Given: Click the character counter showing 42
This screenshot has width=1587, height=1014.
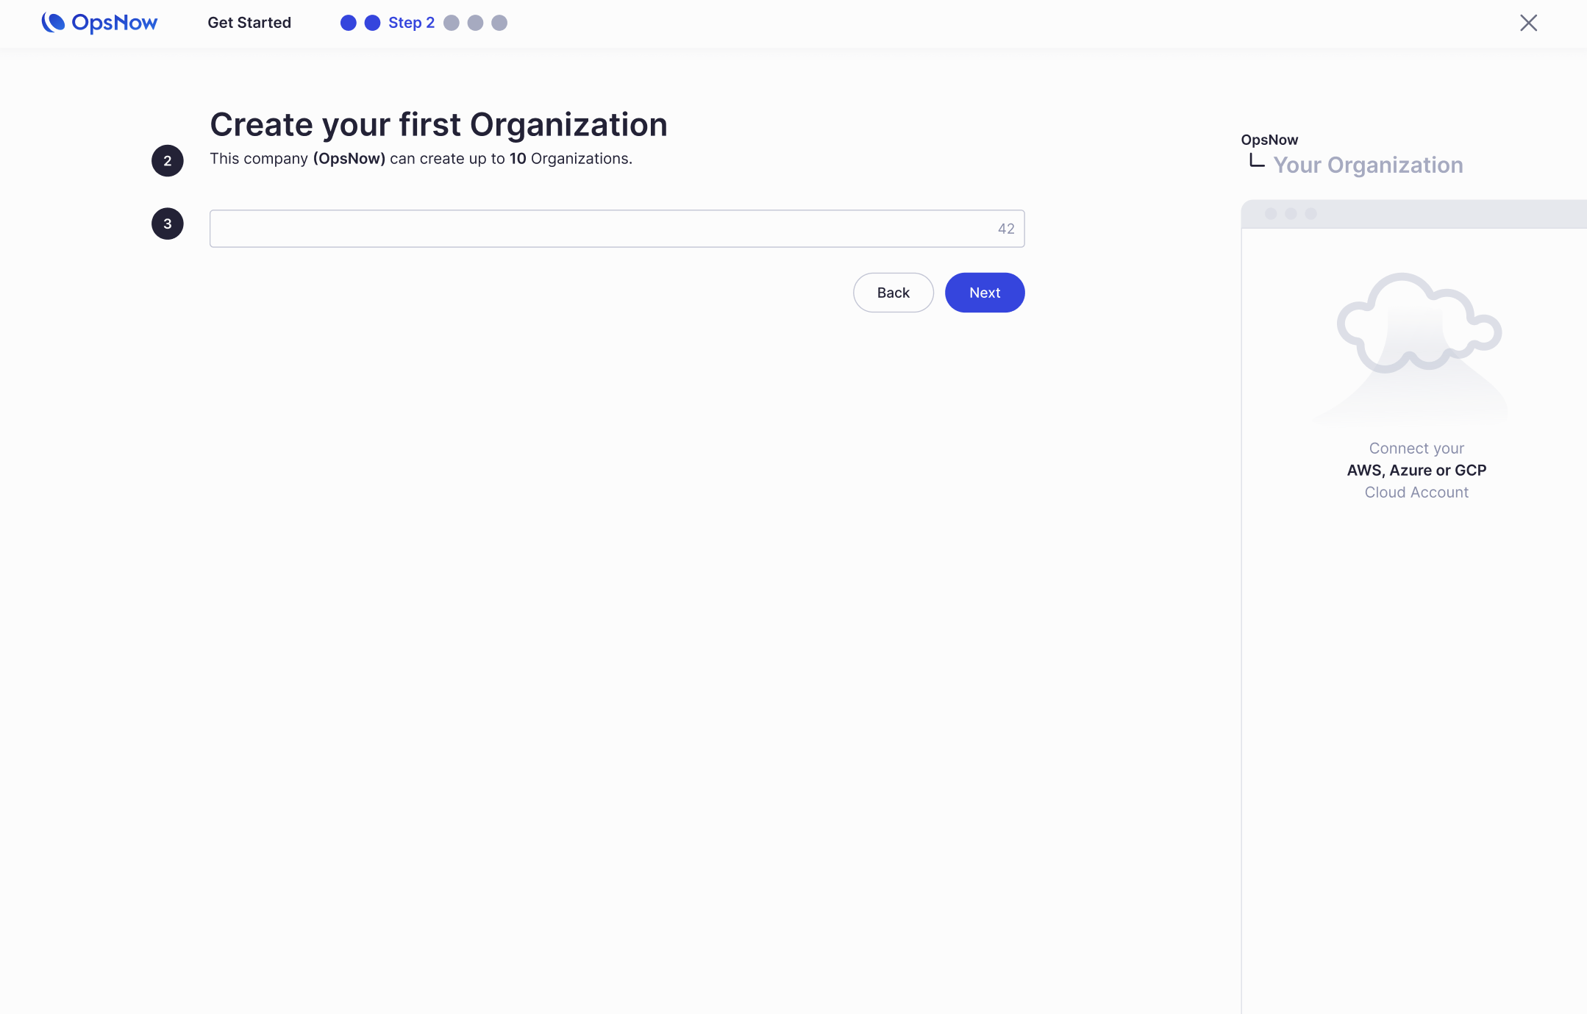Looking at the screenshot, I should click(1006, 229).
